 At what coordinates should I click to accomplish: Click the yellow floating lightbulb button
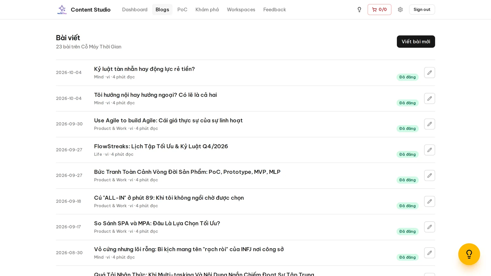point(469,254)
